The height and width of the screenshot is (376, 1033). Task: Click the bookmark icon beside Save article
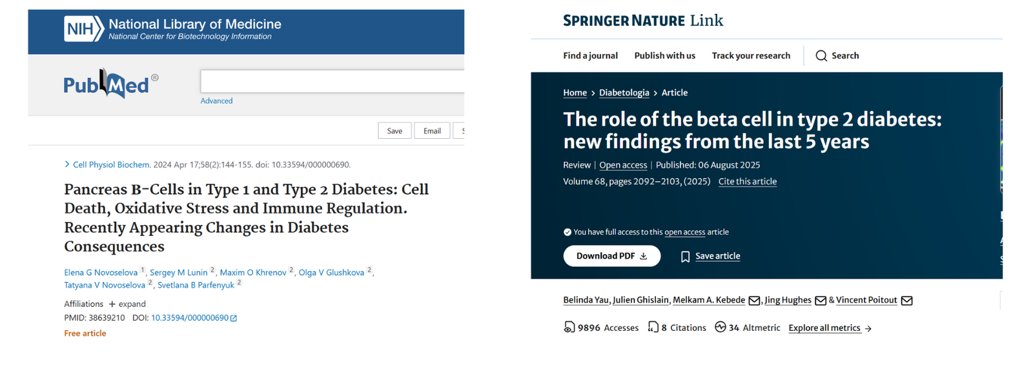pyautogui.click(x=685, y=257)
